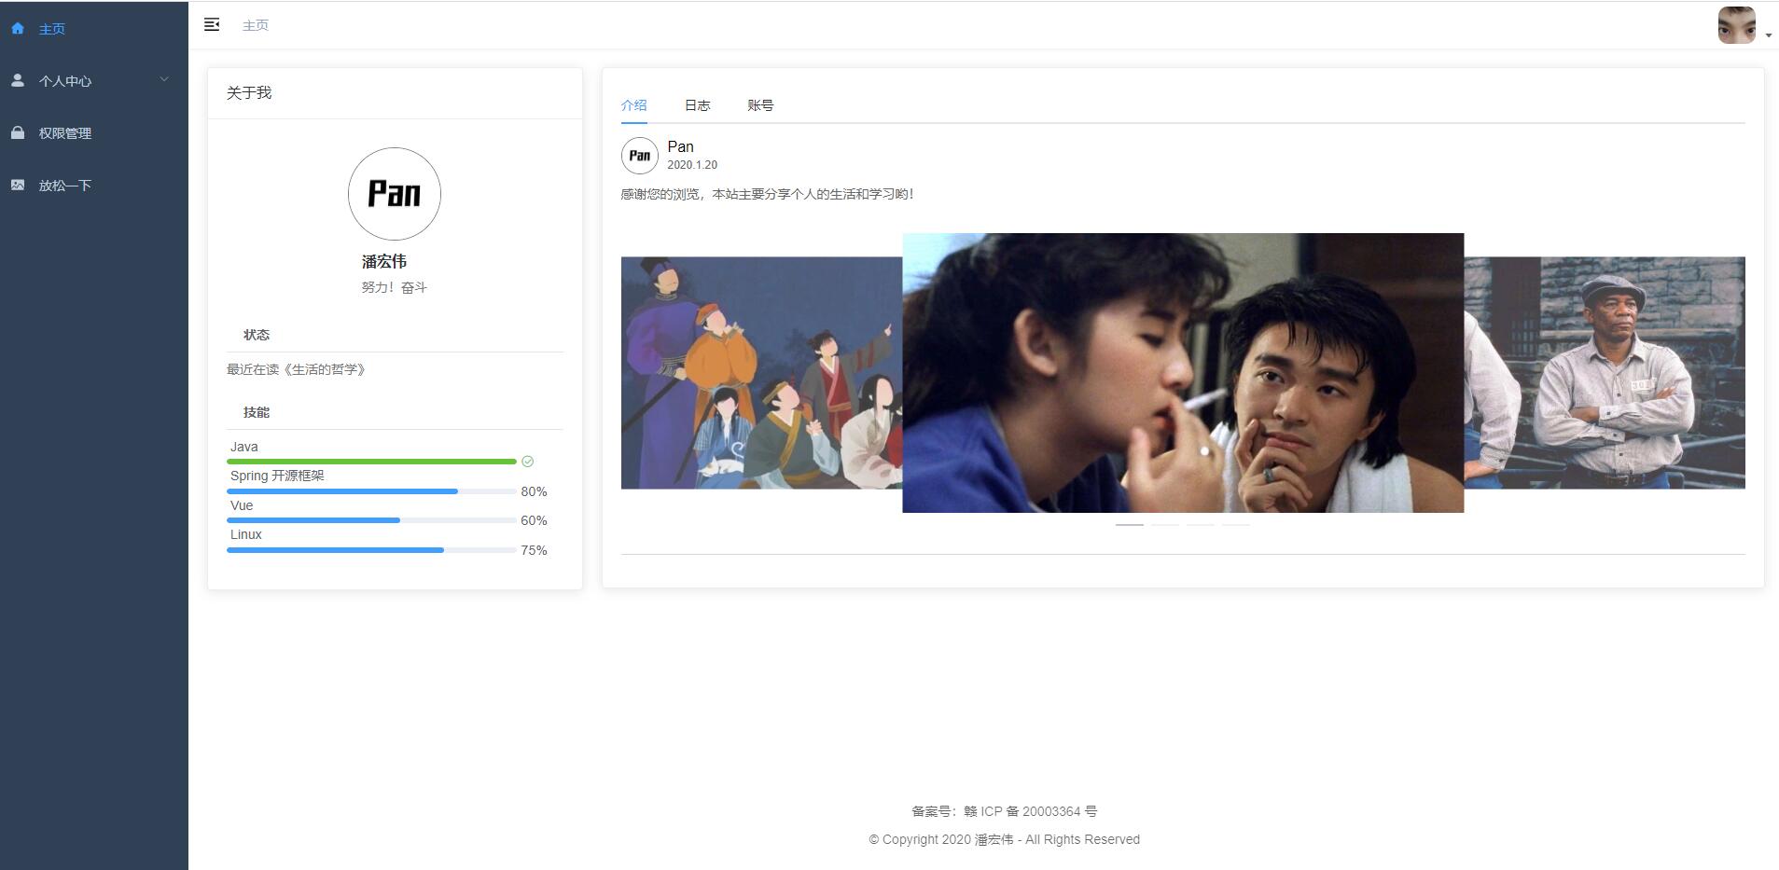The height and width of the screenshot is (870, 1779).
Task: Switch to the 账号 tab
Action: [760, 105]
